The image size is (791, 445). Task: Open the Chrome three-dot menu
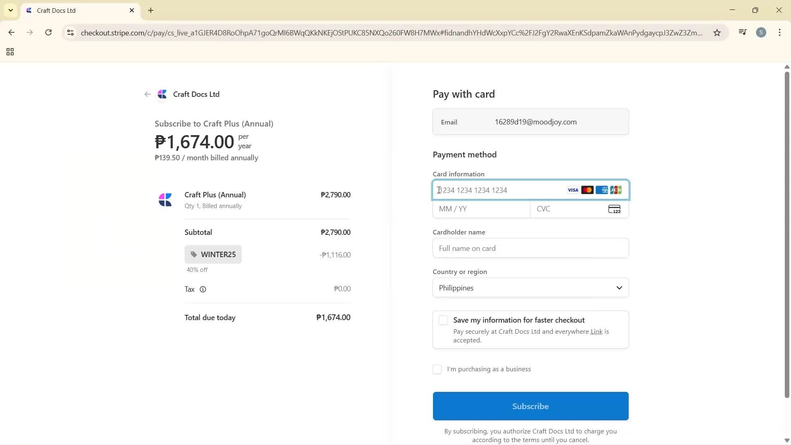[779, 33]
